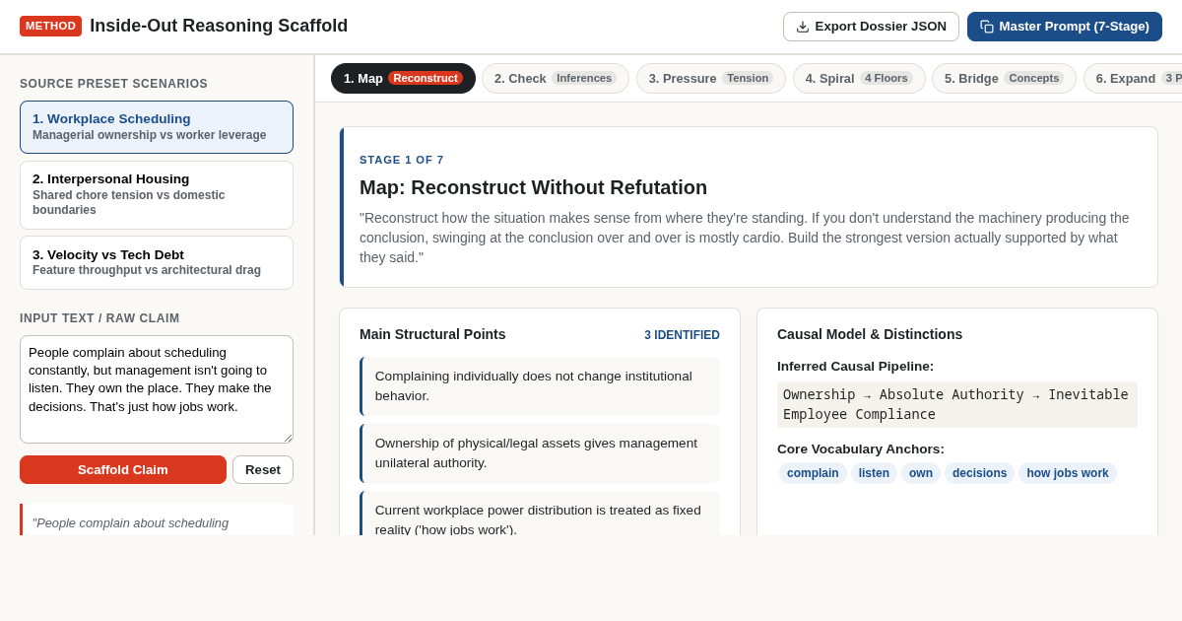Choose the Interpersonal Housing preset scenario
This screenshot has width=1182, height=621.
click(x=157, y=195)
